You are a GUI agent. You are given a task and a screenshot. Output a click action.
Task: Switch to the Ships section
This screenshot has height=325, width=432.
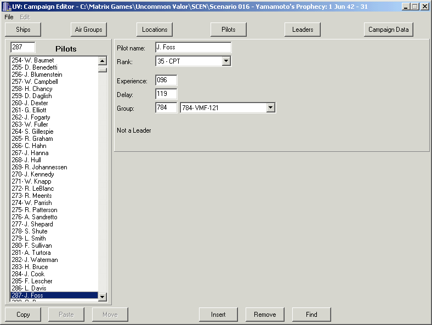[x=23, y=30]
